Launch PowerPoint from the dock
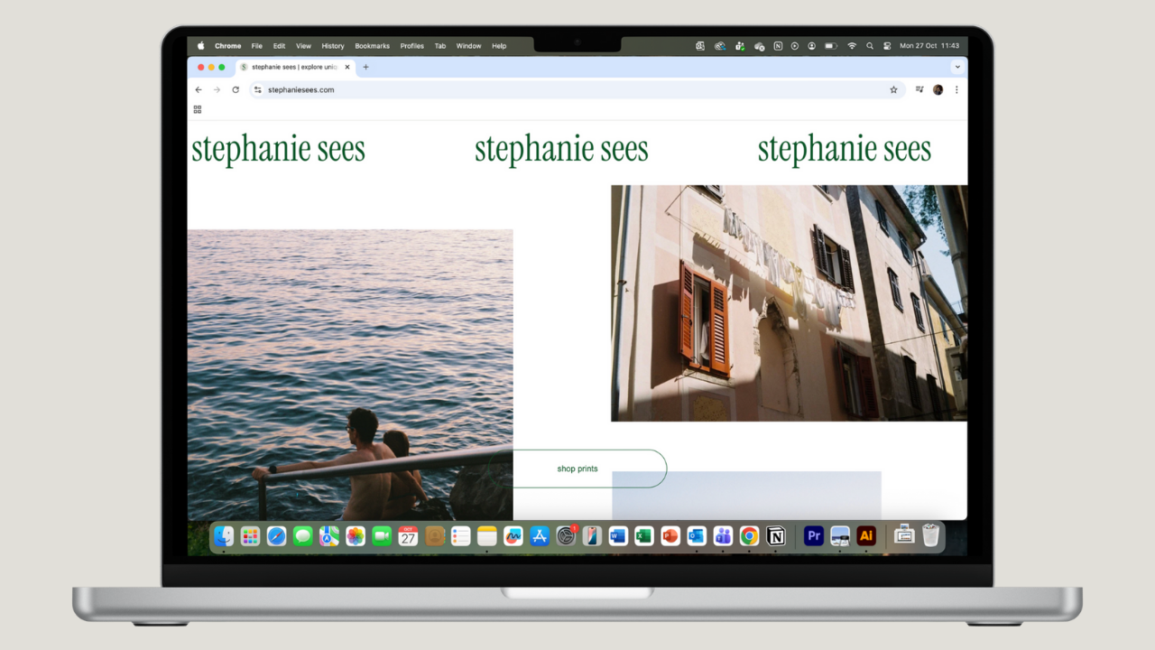1155x650 pixels. (x=670, y=535)
